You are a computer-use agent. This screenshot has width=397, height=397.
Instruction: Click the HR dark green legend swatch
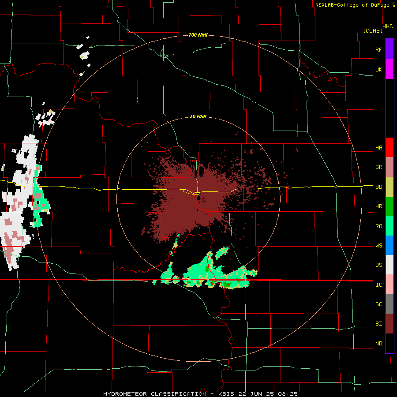click(x=390, y=206)
